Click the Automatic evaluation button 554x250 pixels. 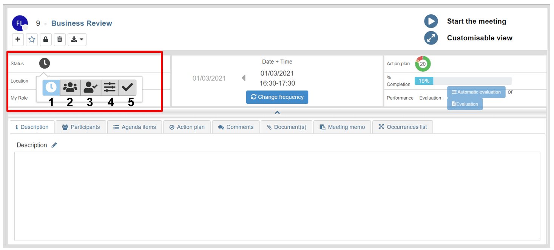coord(476,92)
